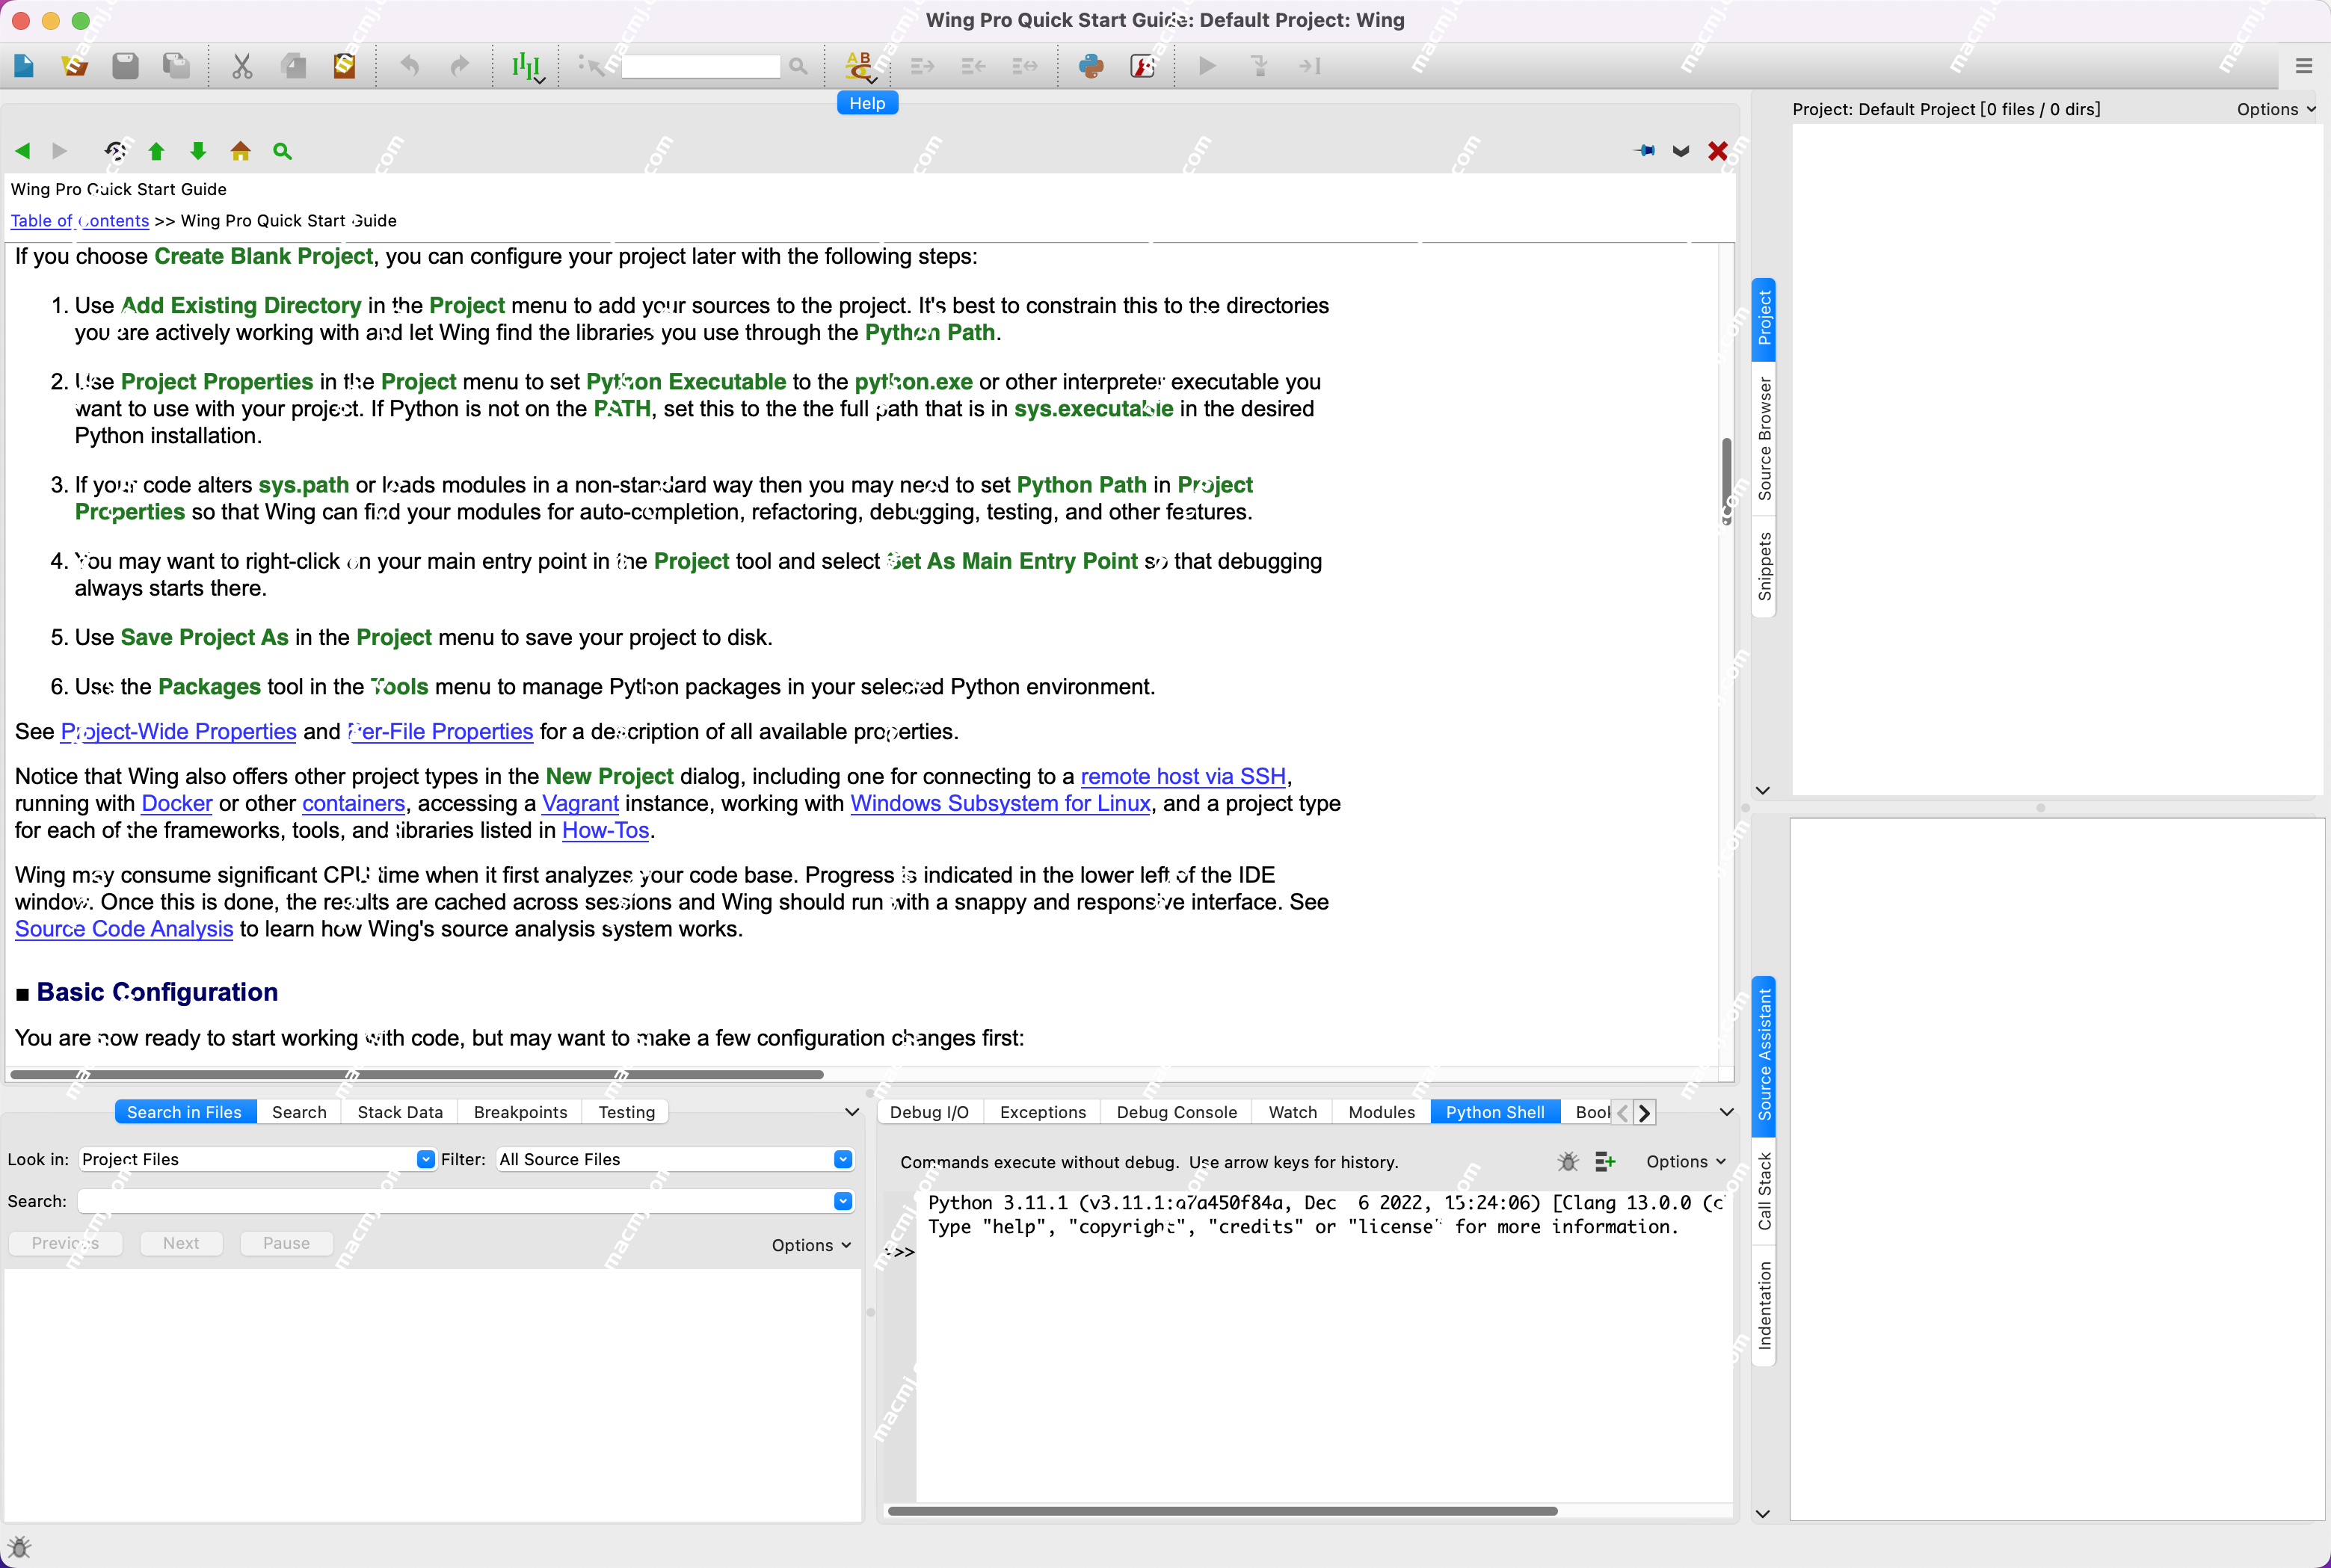The height and width of the screenshot is (1568, 2331).
Task: Open the Table of Contents link
Action: pyautogui.click(x=80, y=220)
